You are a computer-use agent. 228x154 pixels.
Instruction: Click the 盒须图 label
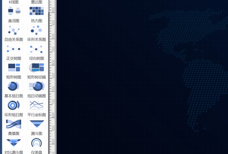[14, 21]
